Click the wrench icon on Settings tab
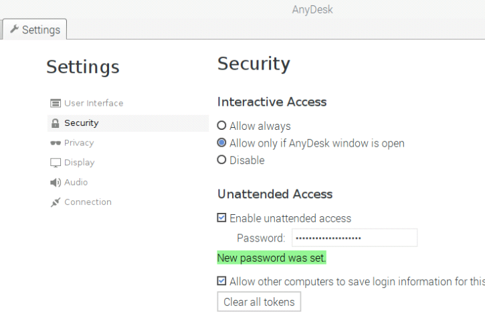Viewport: 485px width, 322px height. click(x=14, y=29)
